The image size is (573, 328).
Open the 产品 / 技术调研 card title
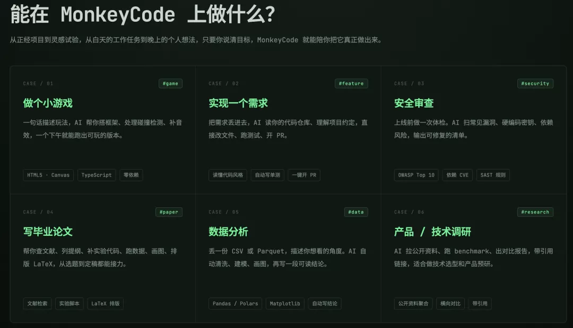(432, 232)
